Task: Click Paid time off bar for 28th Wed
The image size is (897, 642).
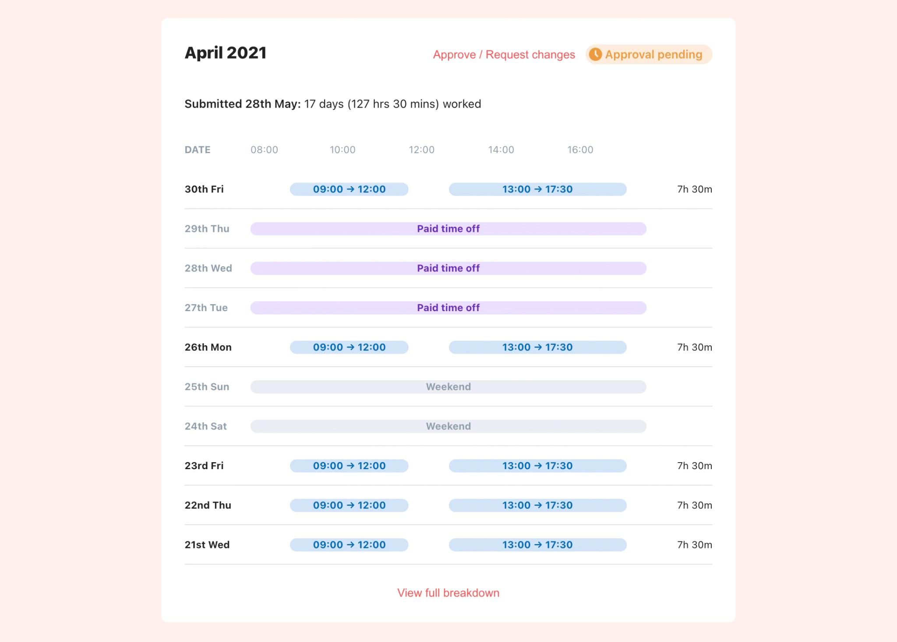Action: 448,268
